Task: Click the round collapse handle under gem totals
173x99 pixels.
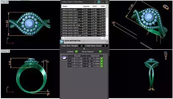Action: point(84,49)
